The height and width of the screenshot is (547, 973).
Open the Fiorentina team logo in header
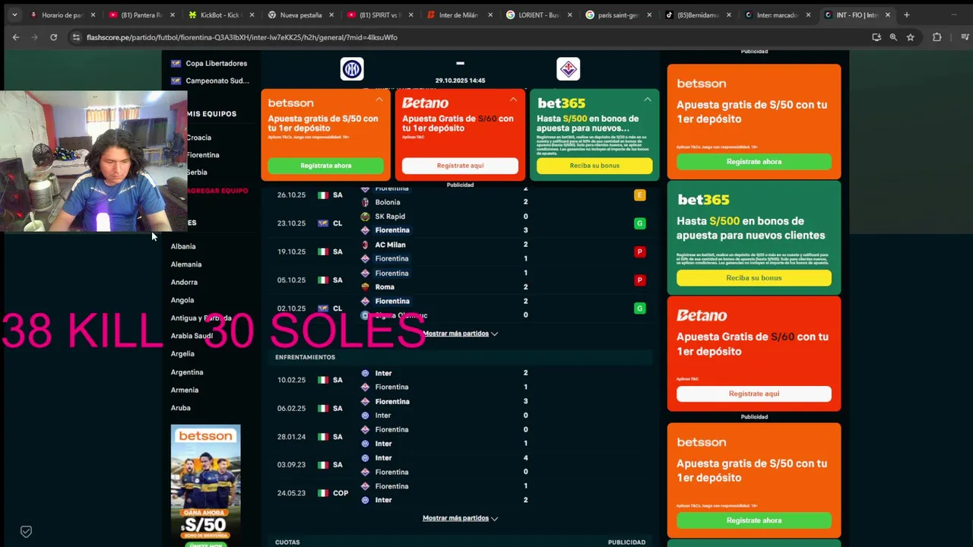(x=569, y=69)
